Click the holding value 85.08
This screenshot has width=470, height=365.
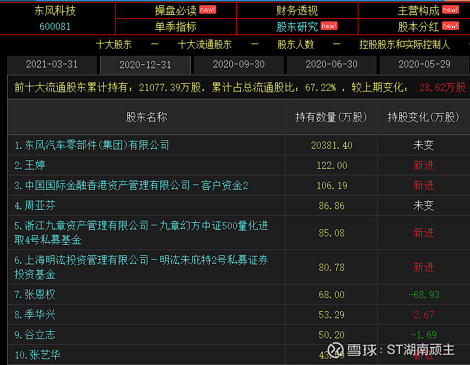point(332,233)
